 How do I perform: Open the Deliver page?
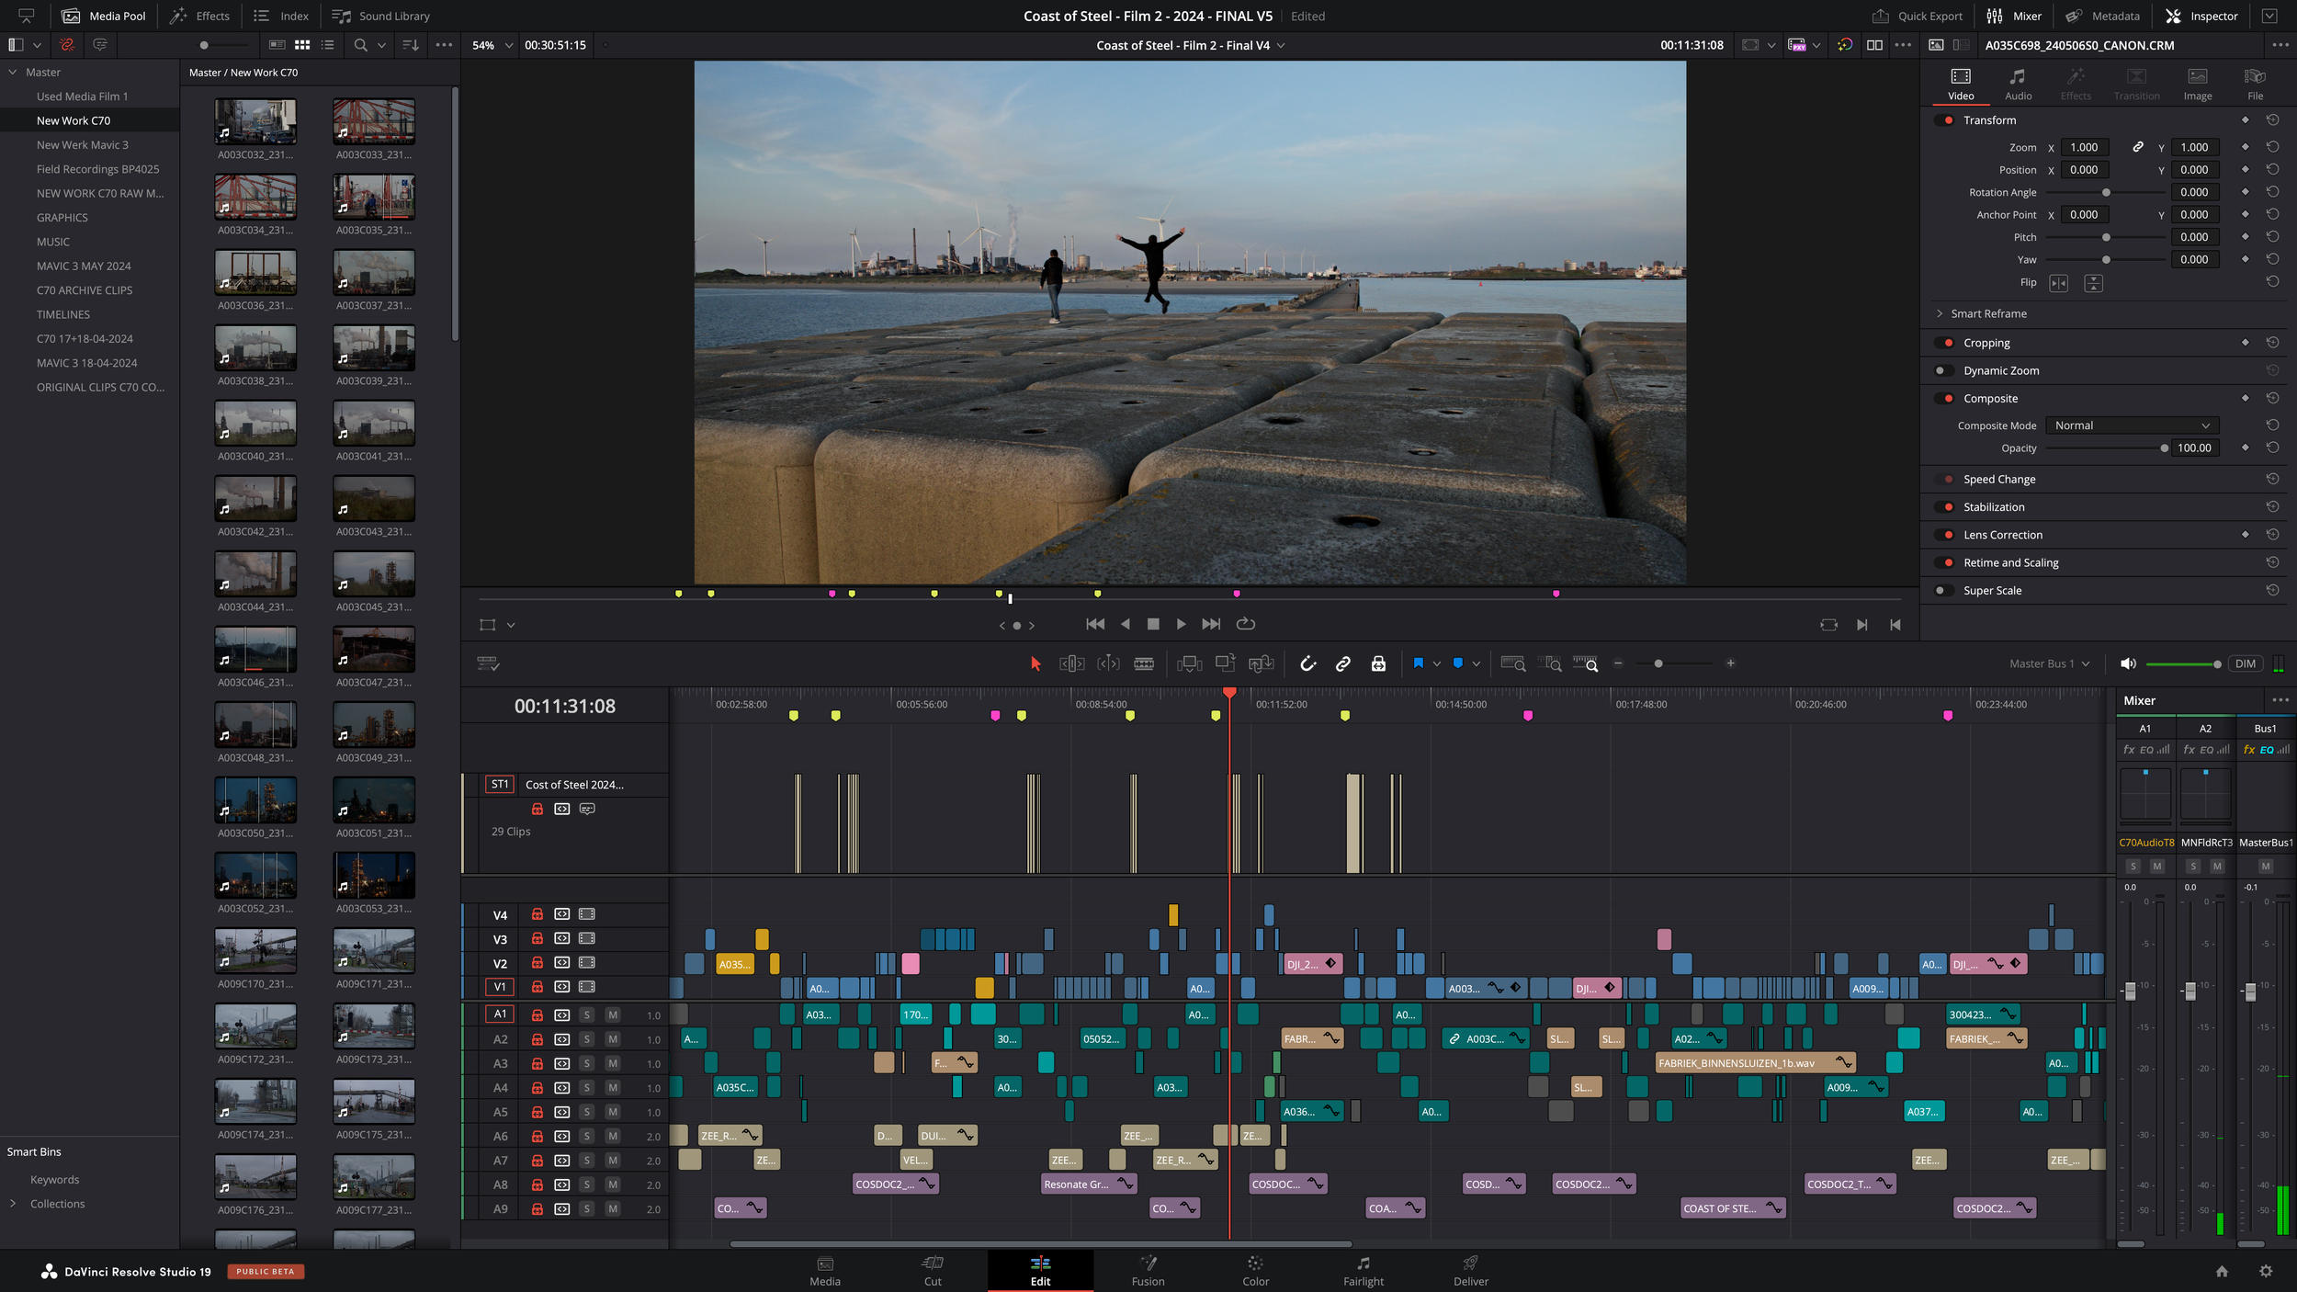pos(1470,1271)
